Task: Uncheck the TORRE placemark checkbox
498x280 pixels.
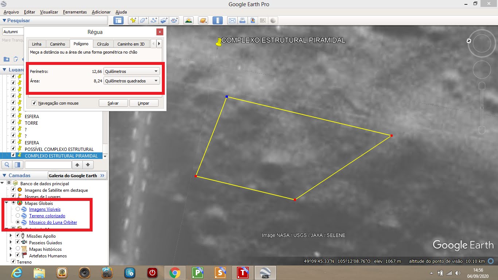Action: pos(13,123)
